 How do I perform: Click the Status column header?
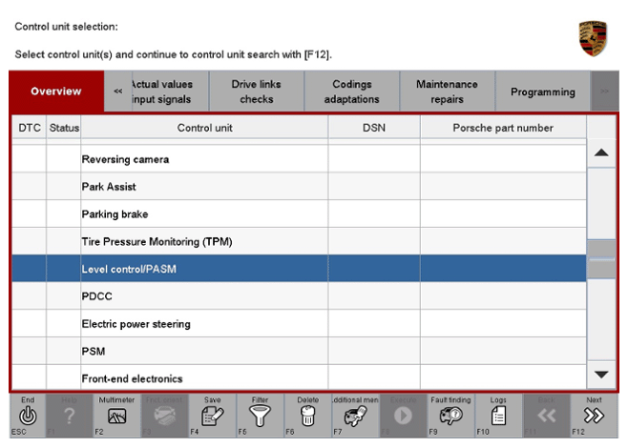pos(64,128)
